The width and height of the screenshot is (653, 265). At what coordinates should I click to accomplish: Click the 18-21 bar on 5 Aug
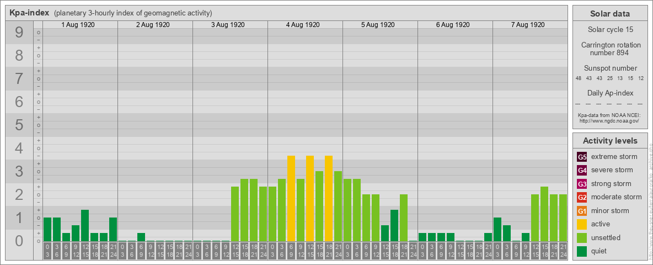(x=404, y=218)
